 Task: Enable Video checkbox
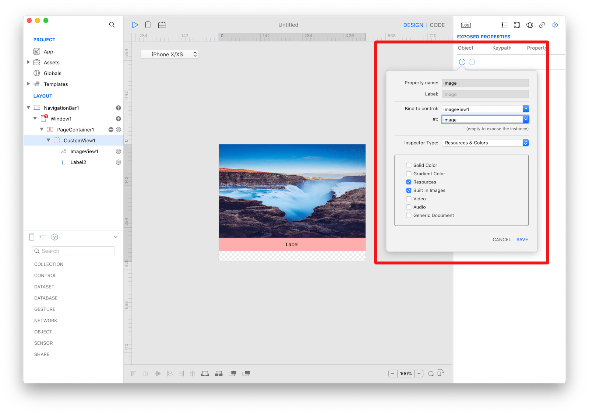409,199
